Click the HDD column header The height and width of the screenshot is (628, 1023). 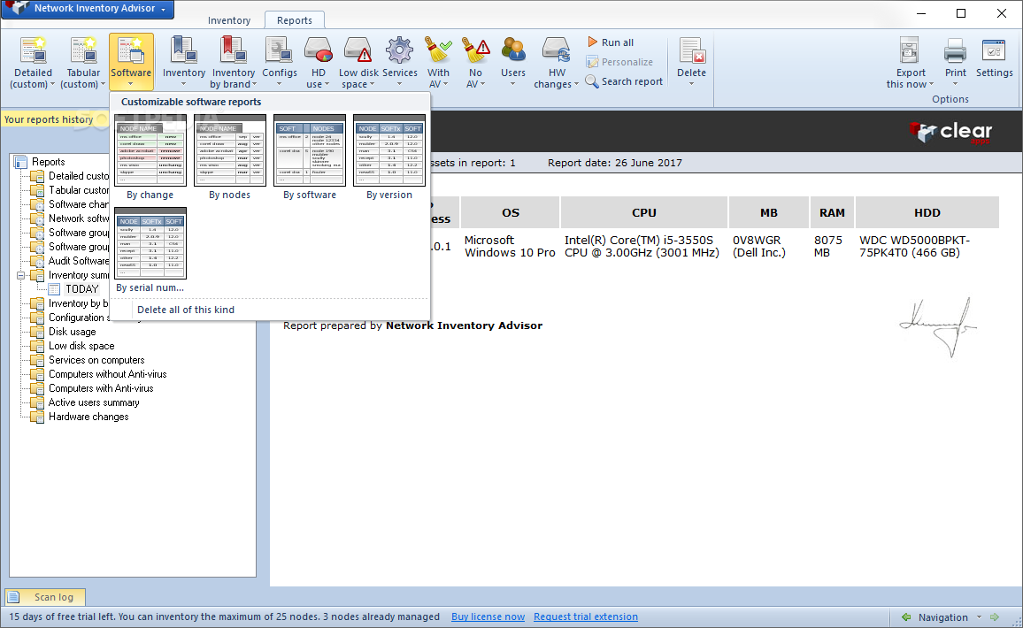pos(927,212)
